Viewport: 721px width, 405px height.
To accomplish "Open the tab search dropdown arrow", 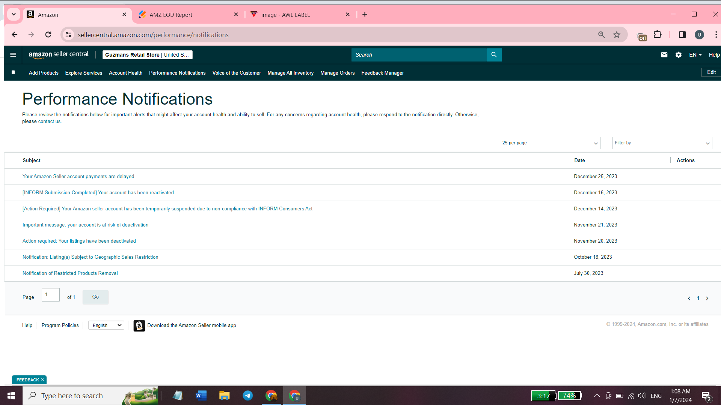I will (14, 14).
